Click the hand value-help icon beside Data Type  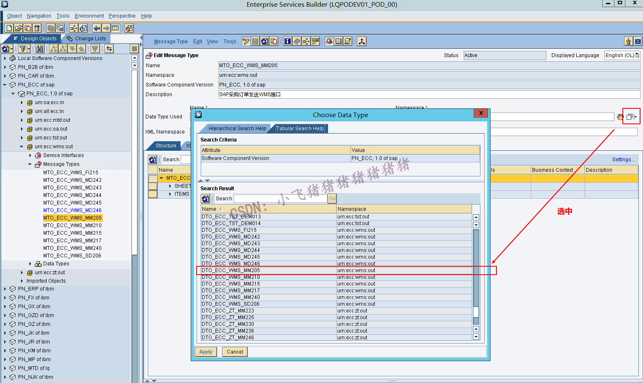tap(620, 117)
